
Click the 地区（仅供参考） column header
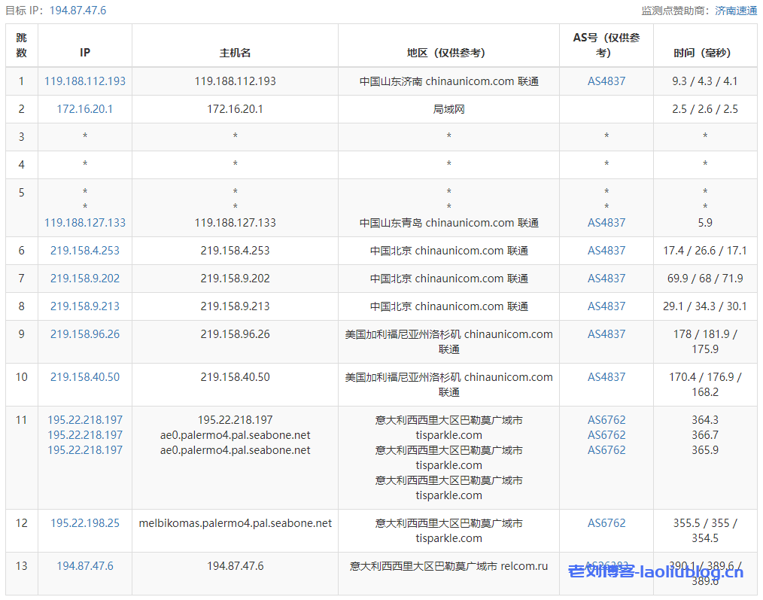448,53
